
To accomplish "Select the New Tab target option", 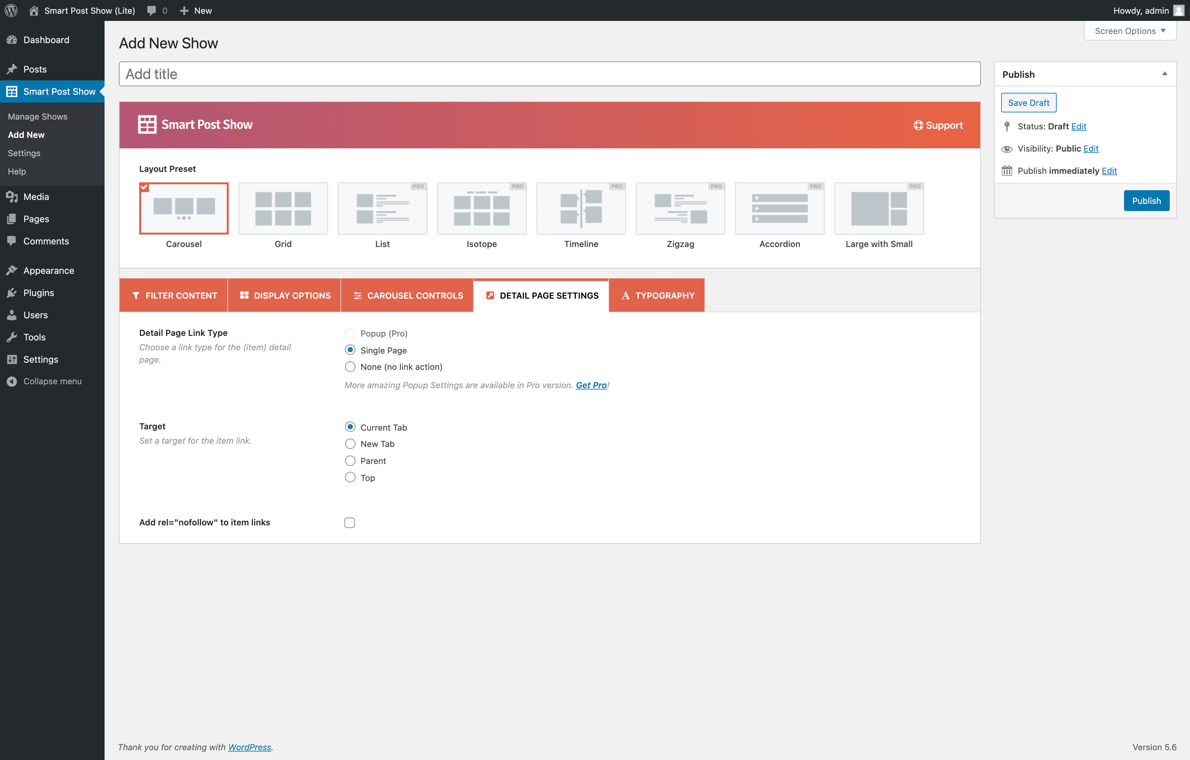I will 350,444.
